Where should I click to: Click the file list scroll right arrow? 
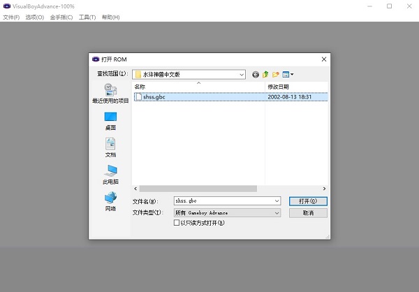[324, 189]
